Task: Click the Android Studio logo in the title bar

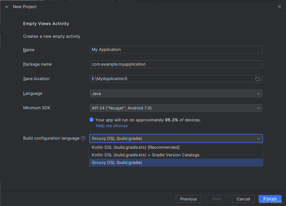Action: (x=6, y=7)
